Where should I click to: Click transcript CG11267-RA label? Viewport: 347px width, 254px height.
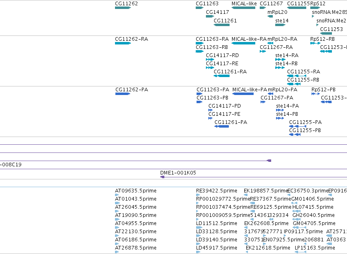(276, 47)
